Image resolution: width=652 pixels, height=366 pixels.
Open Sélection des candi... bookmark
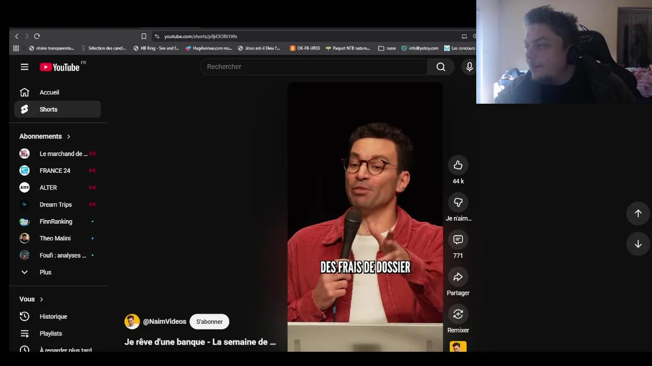(x=104, y=48)
